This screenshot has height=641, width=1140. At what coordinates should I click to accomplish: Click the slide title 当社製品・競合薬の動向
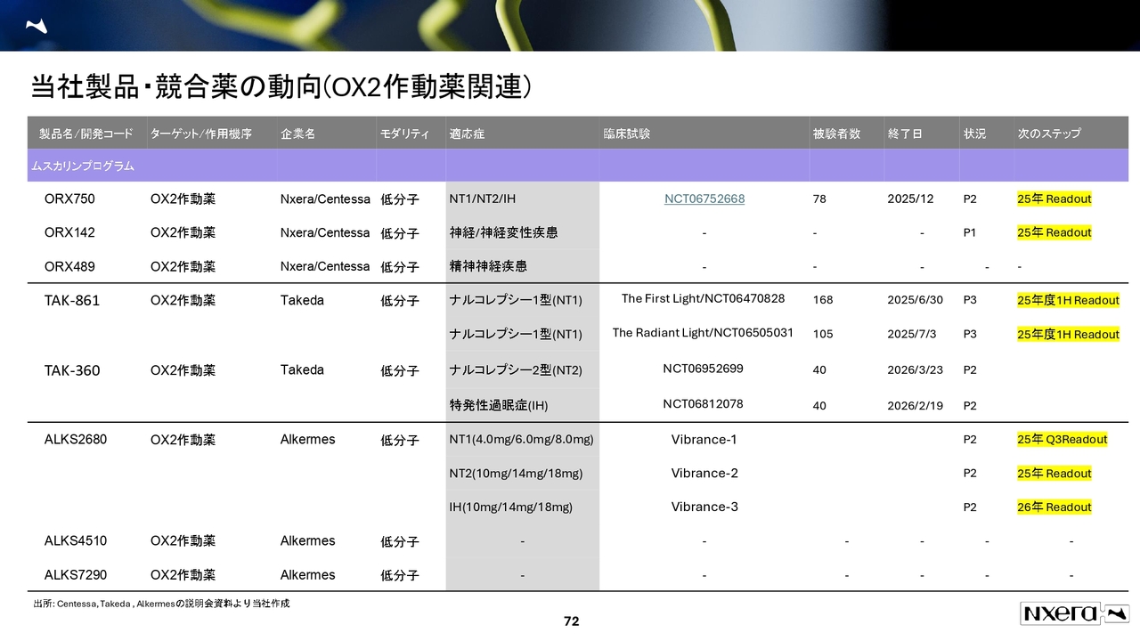pos(281,86)
